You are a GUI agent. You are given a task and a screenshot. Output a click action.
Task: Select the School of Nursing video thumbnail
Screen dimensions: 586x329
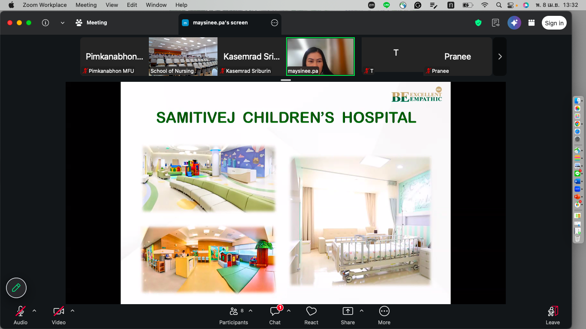coord(183,57)
